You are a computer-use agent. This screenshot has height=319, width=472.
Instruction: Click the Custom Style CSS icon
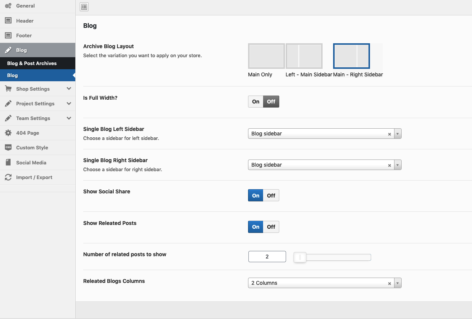(8, 147)
